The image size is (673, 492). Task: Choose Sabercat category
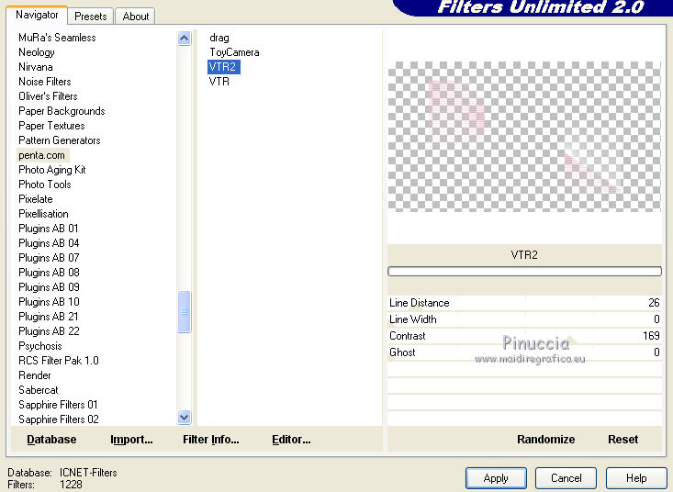click(39, 390)
